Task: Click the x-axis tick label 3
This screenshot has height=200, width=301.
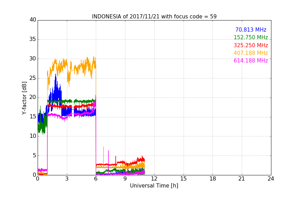Action: (x=67, y=179)
